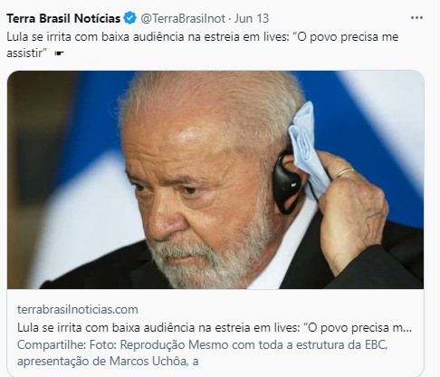Click the quoted phrase "O povo precisa me" in the tweet
The width and height of the screenshot is (440, 377).
(x=346, y=37)
